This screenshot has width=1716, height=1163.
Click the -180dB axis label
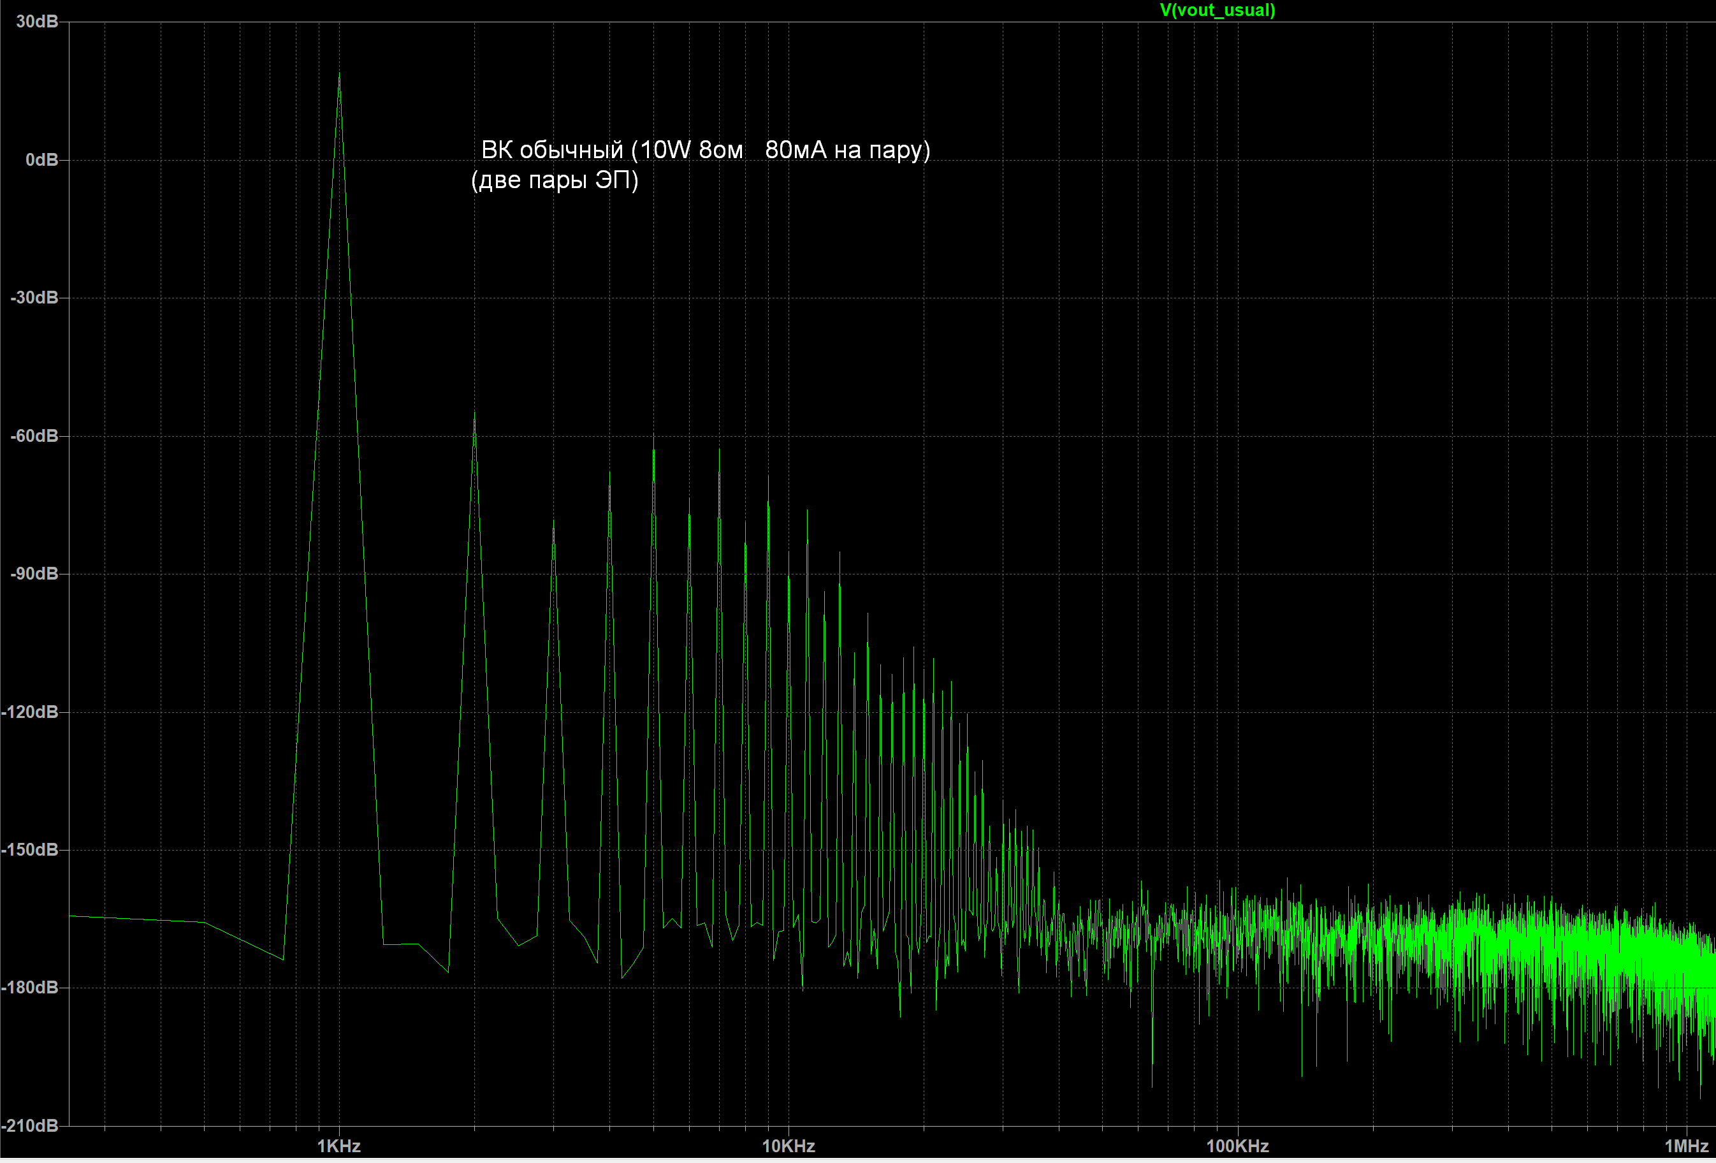pyautogui.click(x=29, y=987)
